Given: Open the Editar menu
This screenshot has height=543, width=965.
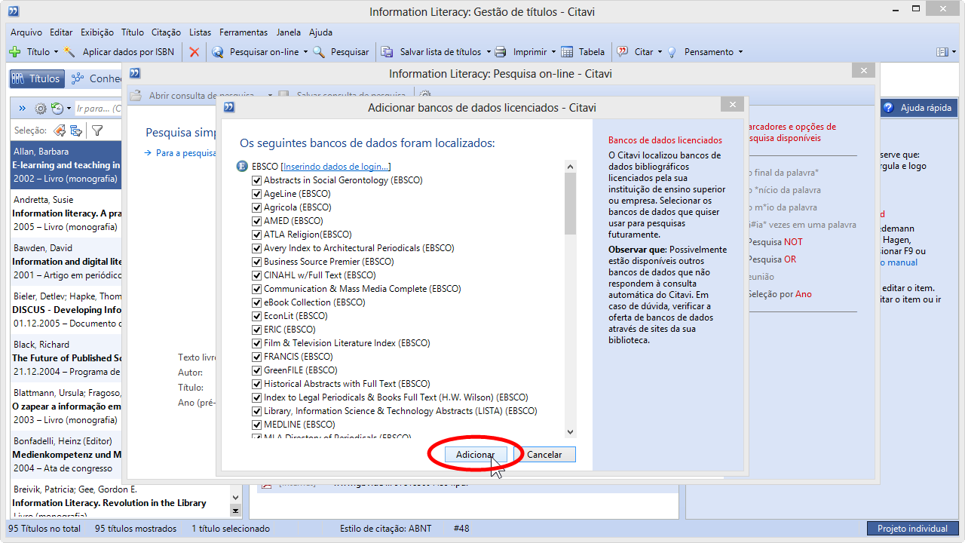Looking at the screenshot, I should pos(61,32).
